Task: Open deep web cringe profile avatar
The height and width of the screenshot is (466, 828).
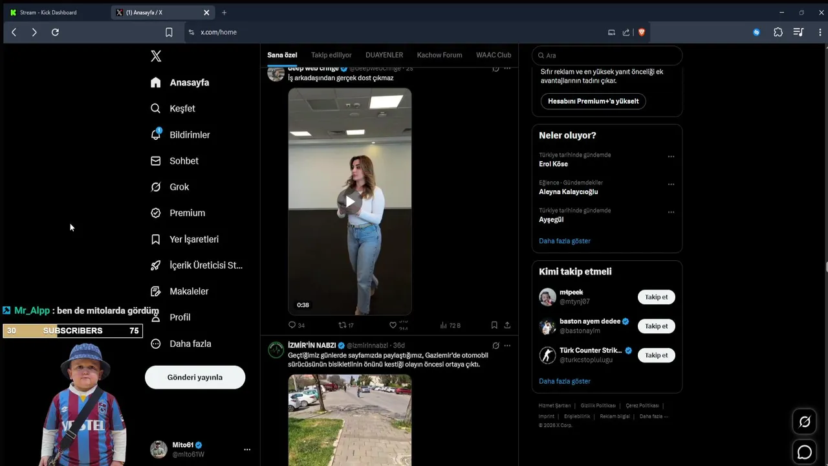Action: (x=276, y=72)
